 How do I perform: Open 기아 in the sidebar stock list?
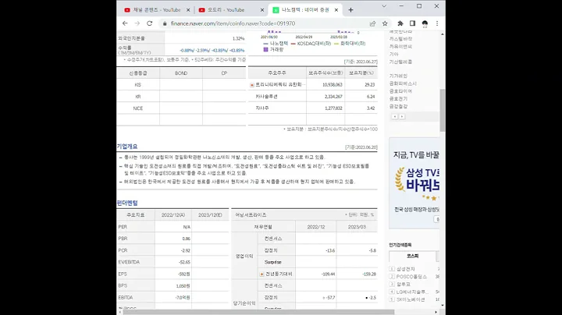coord(394,54)
